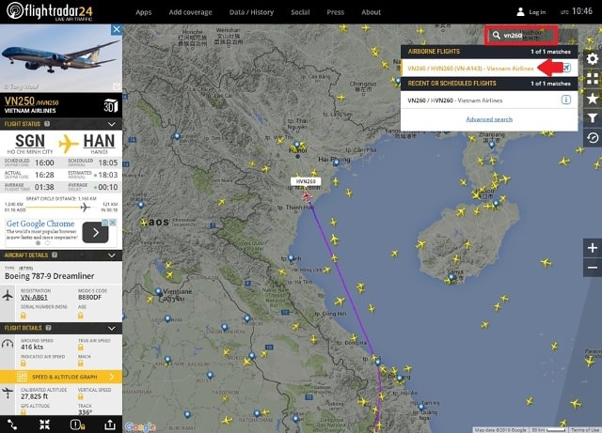
Task: Click the Log in link
Action: [537, 12]
